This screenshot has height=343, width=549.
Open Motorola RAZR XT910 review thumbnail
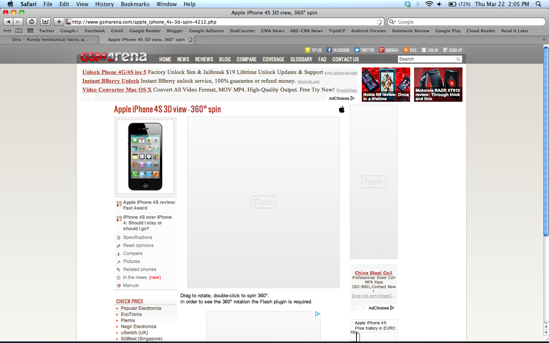(x=438, y=85)
